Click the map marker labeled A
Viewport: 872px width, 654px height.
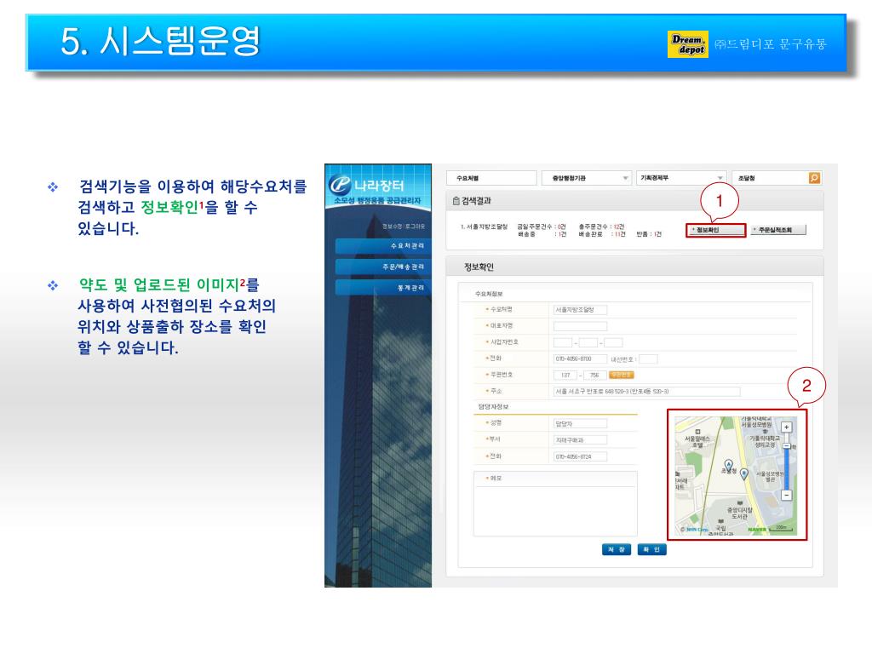(729, 464)
